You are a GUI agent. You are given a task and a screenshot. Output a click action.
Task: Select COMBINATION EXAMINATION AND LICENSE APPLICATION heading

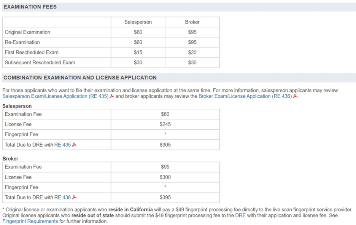80,78
